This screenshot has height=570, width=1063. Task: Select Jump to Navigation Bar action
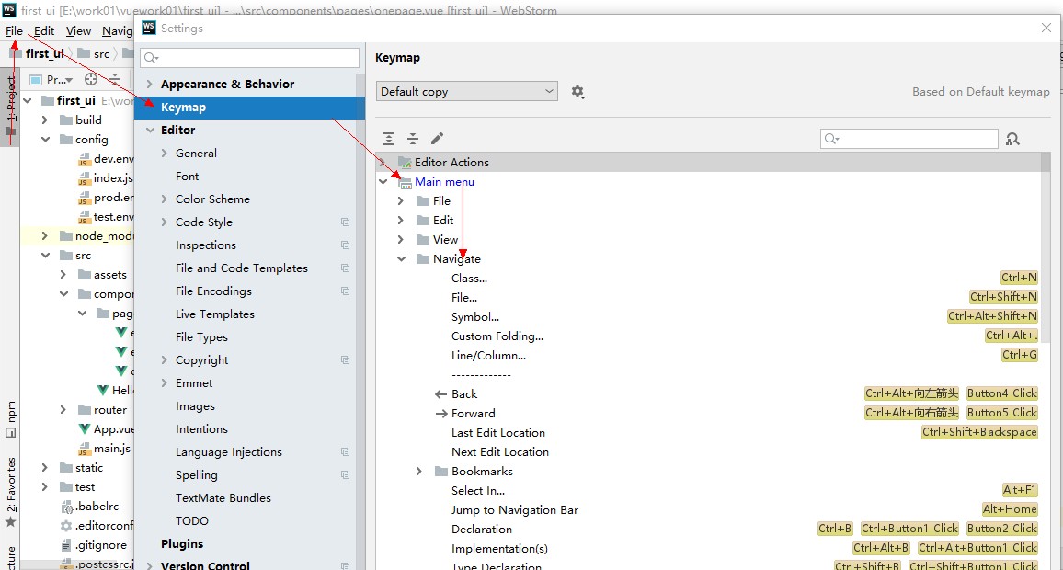pyautogui.click(x=515, y=509)
